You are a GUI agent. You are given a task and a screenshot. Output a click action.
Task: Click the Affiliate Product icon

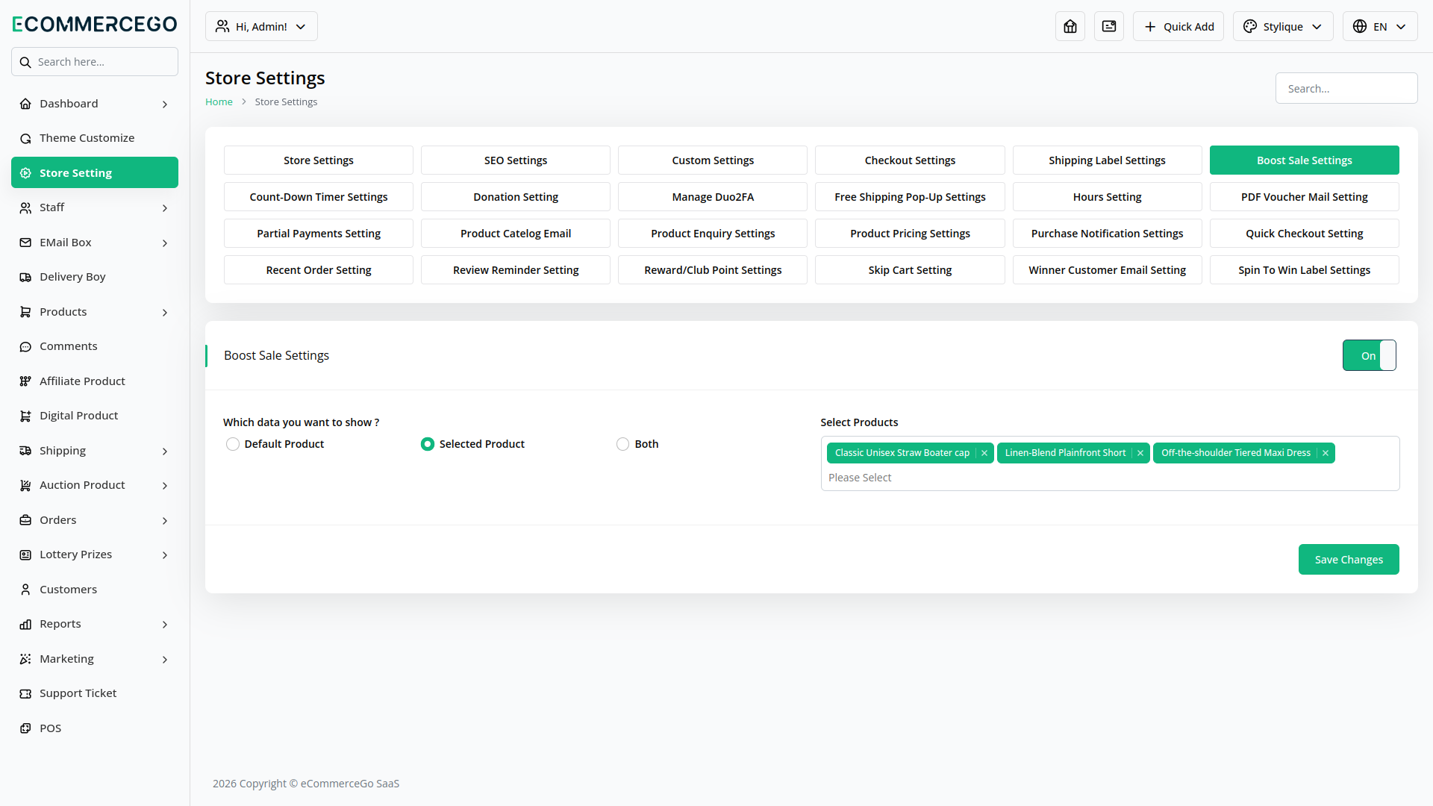pos(25,381)
